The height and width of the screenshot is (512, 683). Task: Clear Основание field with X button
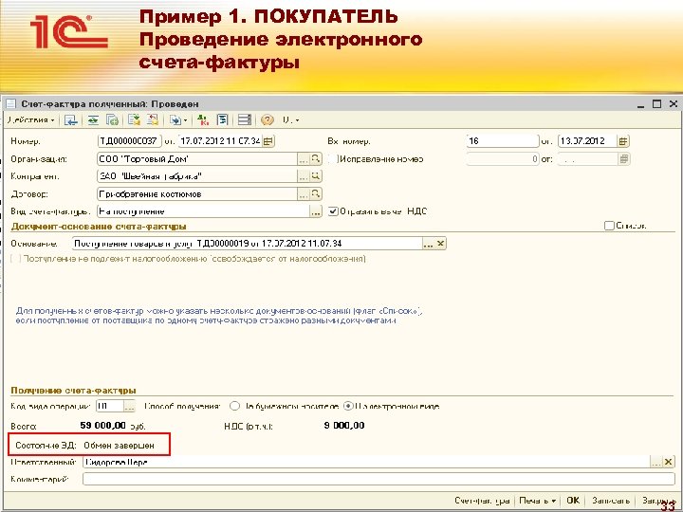tap(440, 244)
